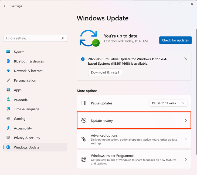Click the Time & language globe icon
Viewport: 197px width, 175px height.
pos(8,109)
